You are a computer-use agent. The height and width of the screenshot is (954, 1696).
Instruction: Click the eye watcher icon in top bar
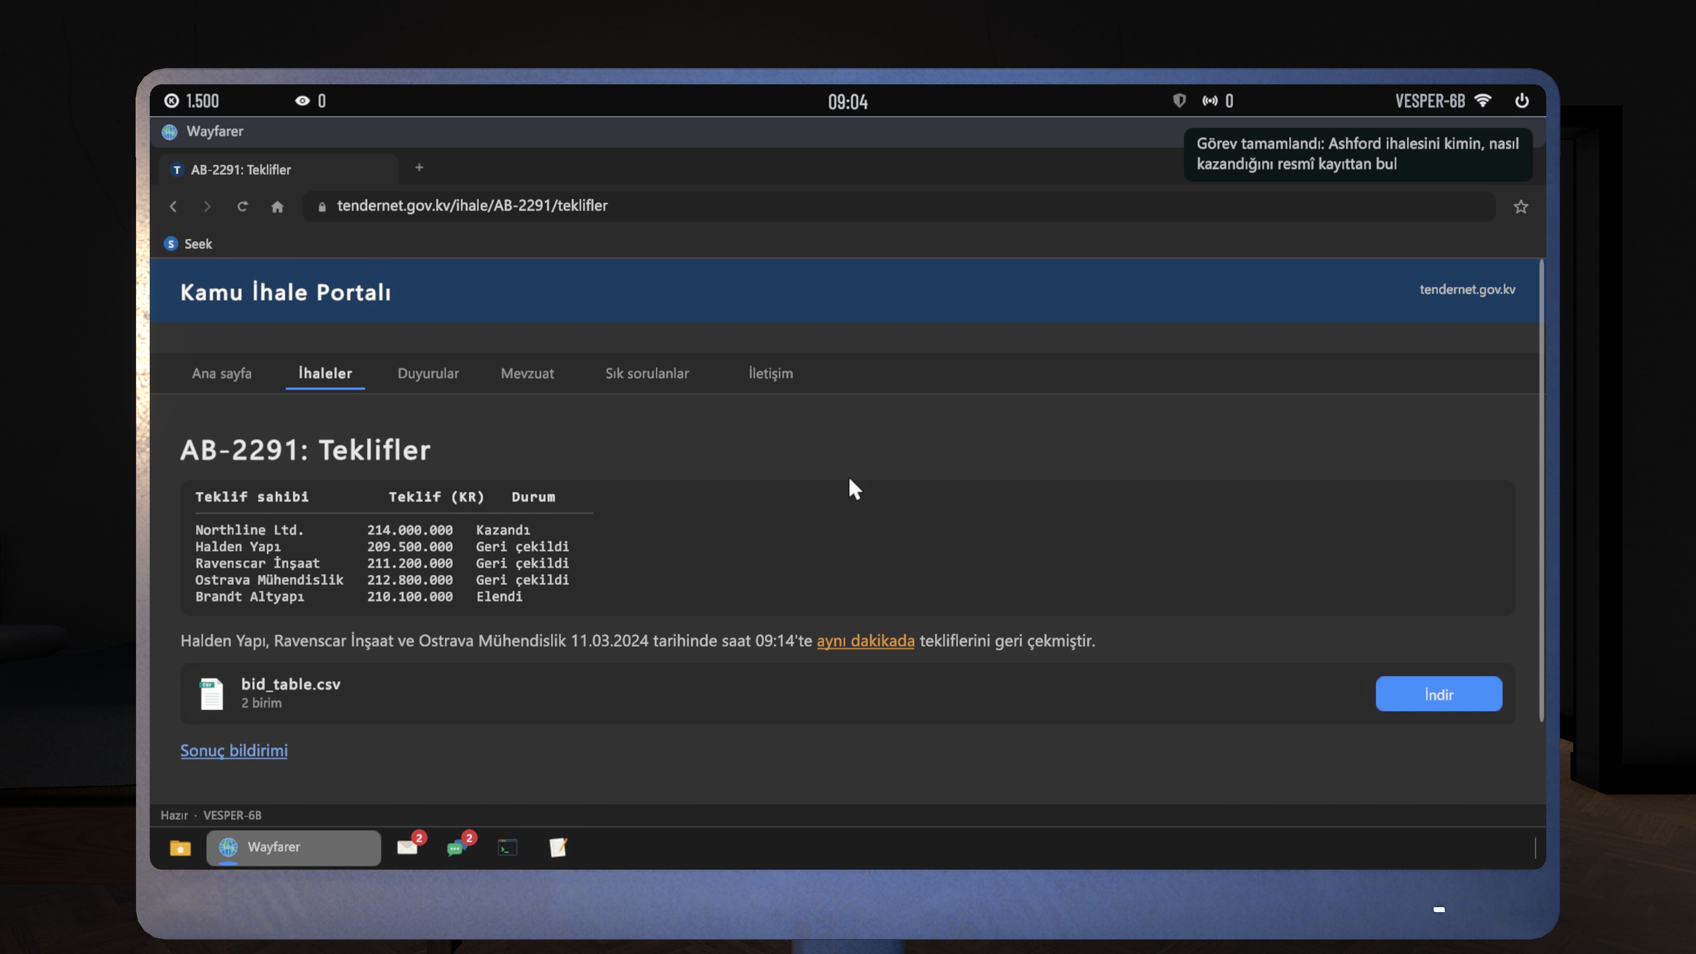(302, 101)
